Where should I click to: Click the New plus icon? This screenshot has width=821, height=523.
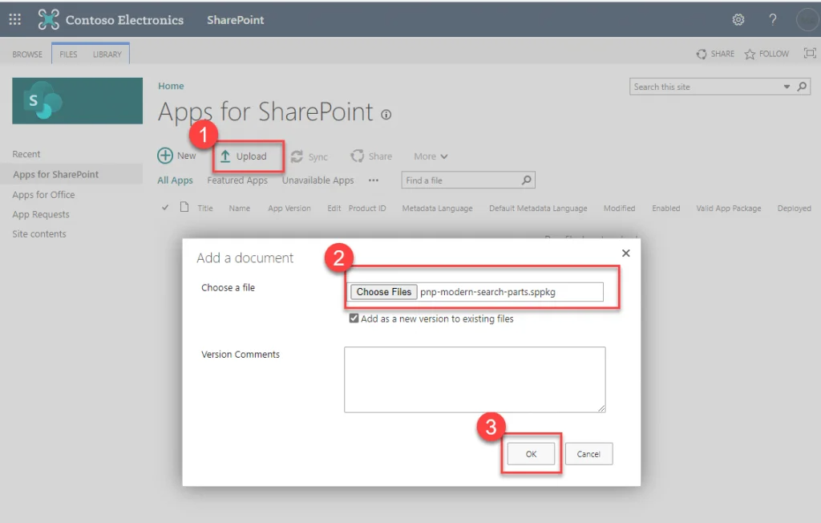[x=165, y=156]
